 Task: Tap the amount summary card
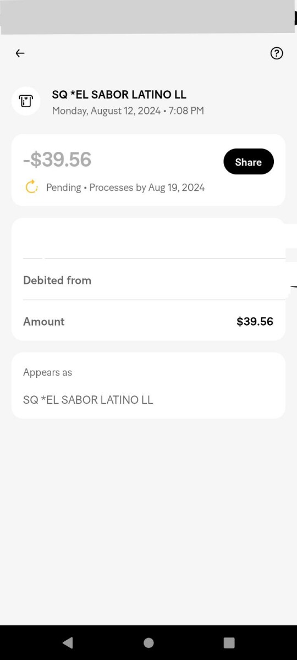click(x=148, y=170)
